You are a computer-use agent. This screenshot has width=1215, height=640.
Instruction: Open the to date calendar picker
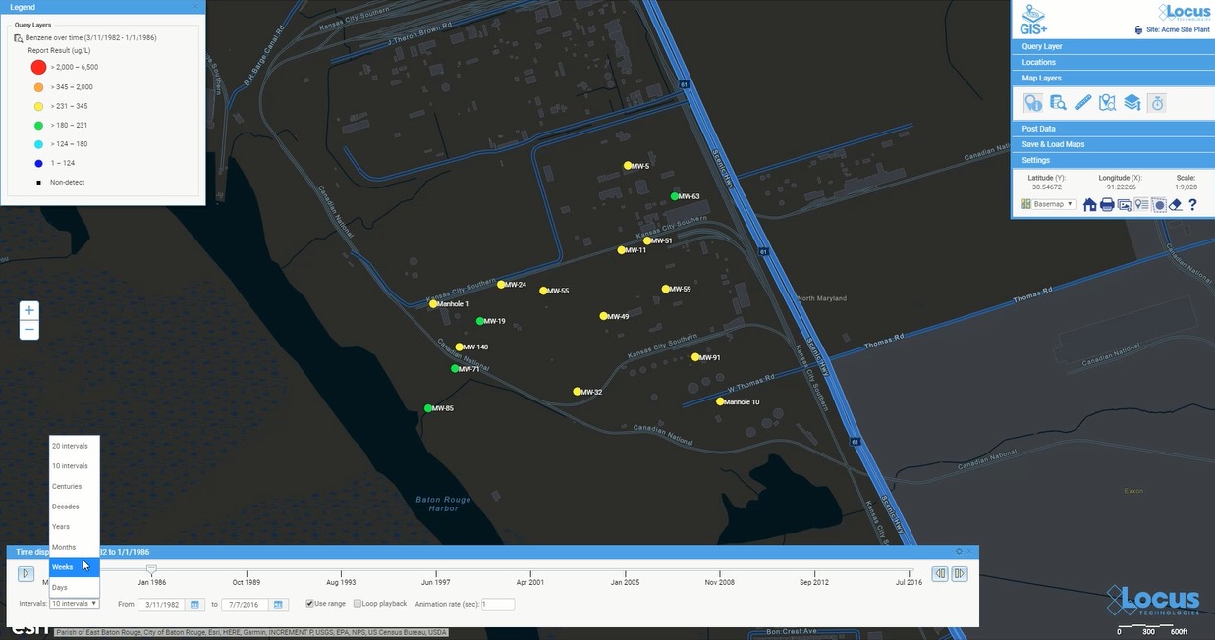278,604
